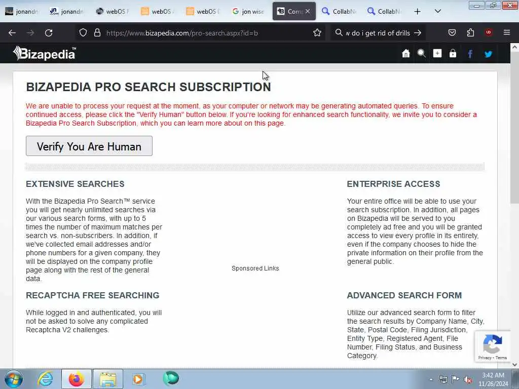
Task: Open Windows Explorer folder in taskbar
Action: pos(108,379)
